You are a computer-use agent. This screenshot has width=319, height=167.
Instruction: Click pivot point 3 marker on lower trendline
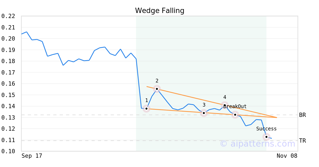click(204, 113)
